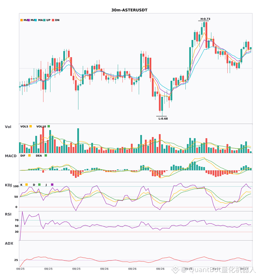Click the red DN legend swatch
The width and height of the screenshot is (258, 277).
click(53, 20)
